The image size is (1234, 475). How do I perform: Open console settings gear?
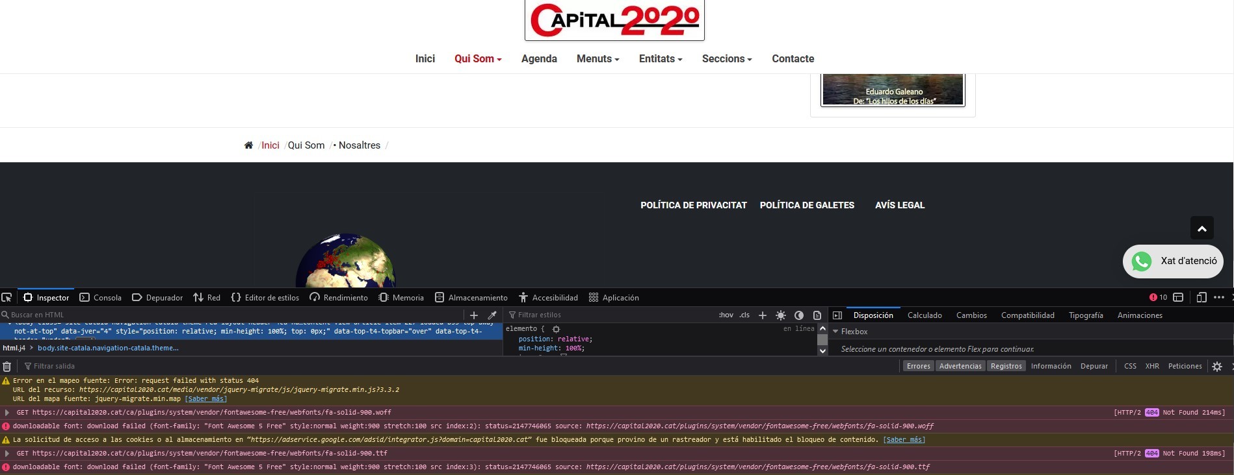point(1217,366)
